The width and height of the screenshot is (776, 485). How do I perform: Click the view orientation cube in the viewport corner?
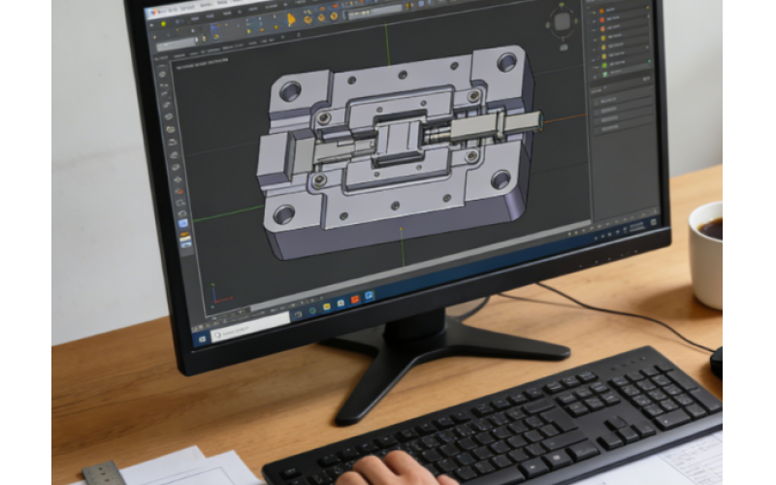(x=561, y=22)
